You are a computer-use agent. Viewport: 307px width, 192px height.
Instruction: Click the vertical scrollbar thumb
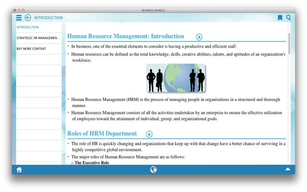click(x=289, y=44)
